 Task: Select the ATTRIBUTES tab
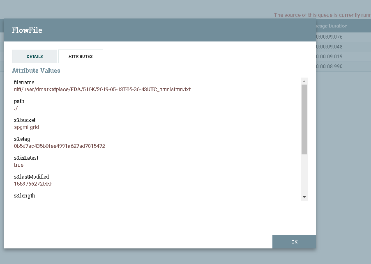[80, 56]
